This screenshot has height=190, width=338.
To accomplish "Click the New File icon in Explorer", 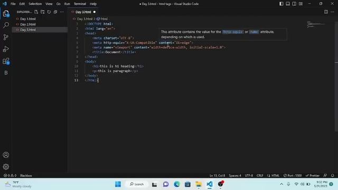I will (x=36, y=12).
